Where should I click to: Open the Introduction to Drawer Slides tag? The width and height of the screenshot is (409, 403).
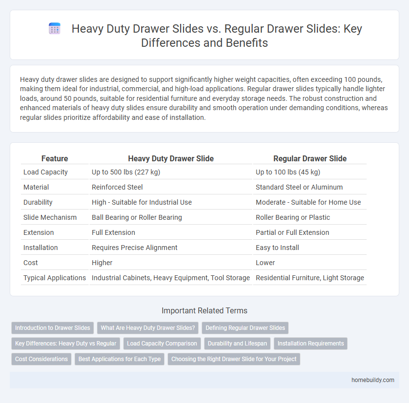(53, 328)
